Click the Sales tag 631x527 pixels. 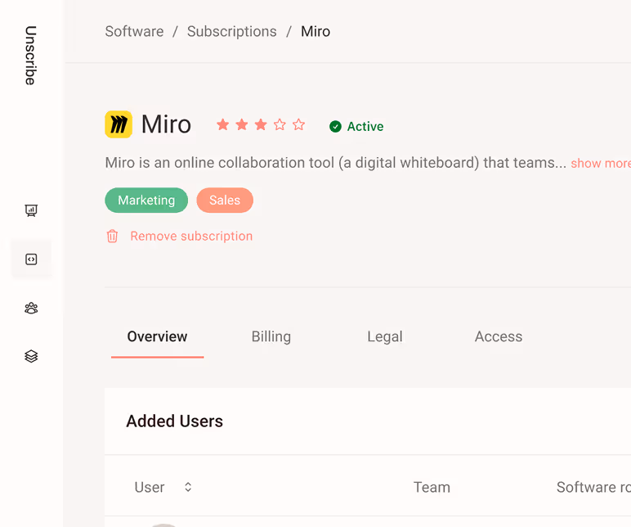click(225, 200)
